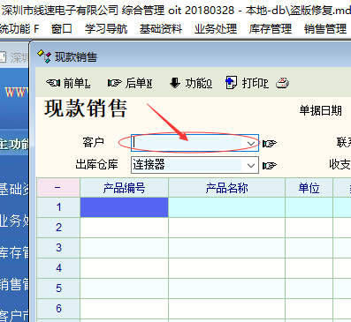Click into the 客户 text input field
The height and width of the screenshot is (322, 351).
187,143
